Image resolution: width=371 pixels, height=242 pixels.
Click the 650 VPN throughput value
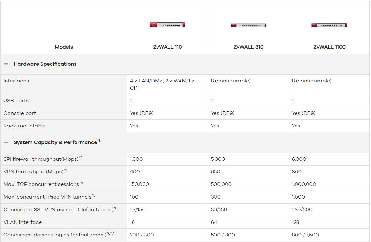point(215,171)
